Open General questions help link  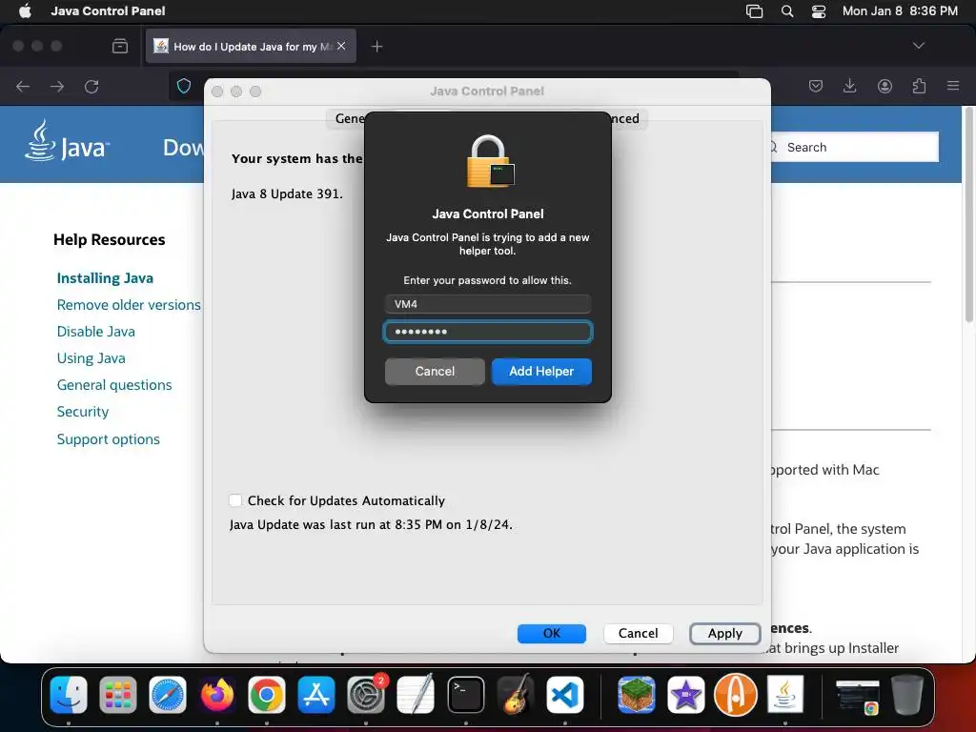(114, 385)
